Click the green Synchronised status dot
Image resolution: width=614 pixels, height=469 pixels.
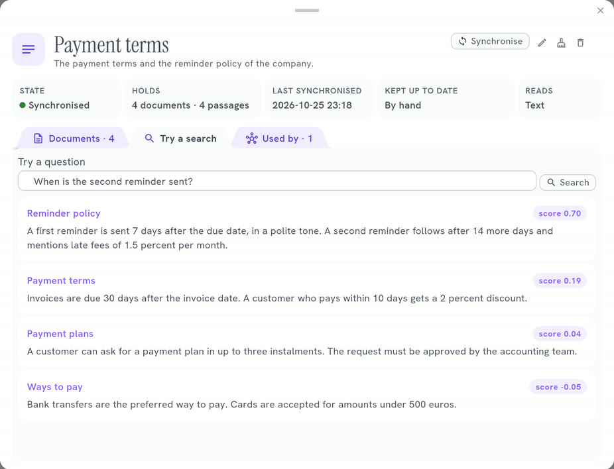point(23,105)
